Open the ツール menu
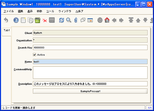This screenshot has height=111, width=154. (x=50, y=12)
